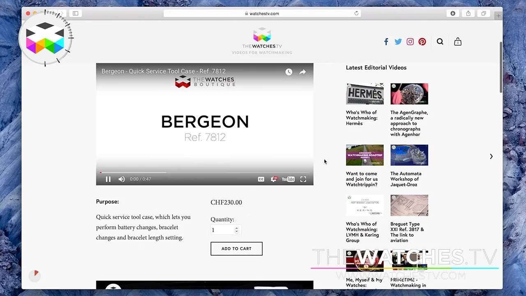Open the Twitter social link

tap(398, 42)
